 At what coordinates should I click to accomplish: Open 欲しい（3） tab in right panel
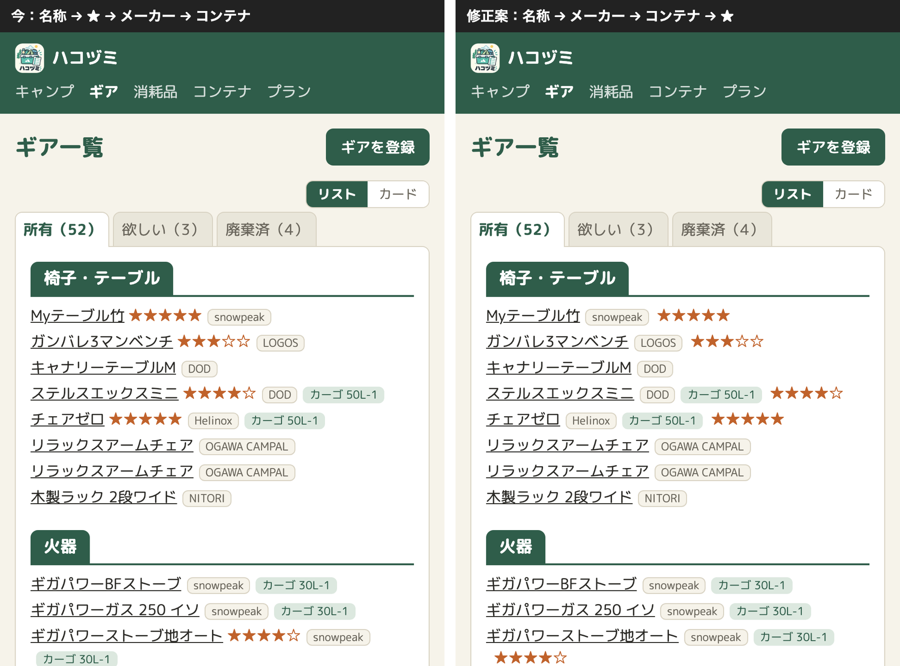[618, 229]
